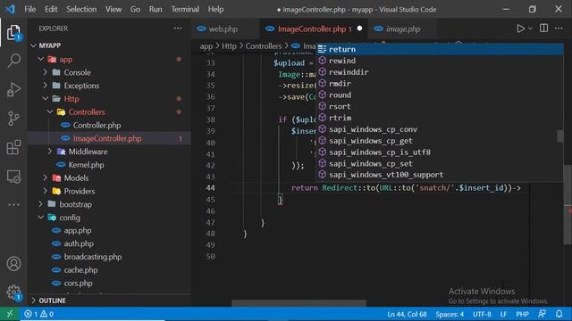
Task: Open the Search view icon
Action: coord(13,61)
